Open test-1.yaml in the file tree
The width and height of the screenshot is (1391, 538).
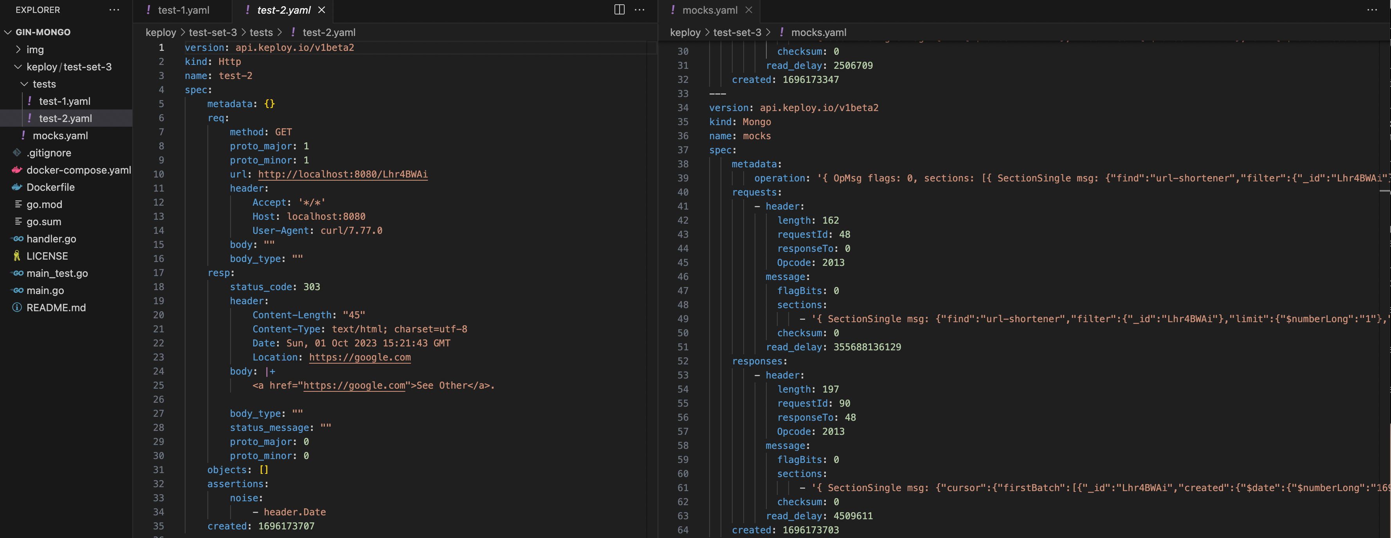[x=66, y=101]
